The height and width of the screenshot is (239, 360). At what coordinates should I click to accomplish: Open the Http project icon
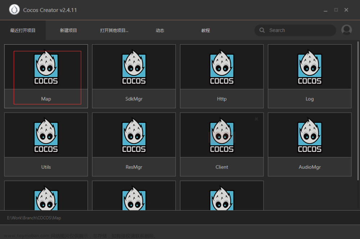[x=222, y=67]
